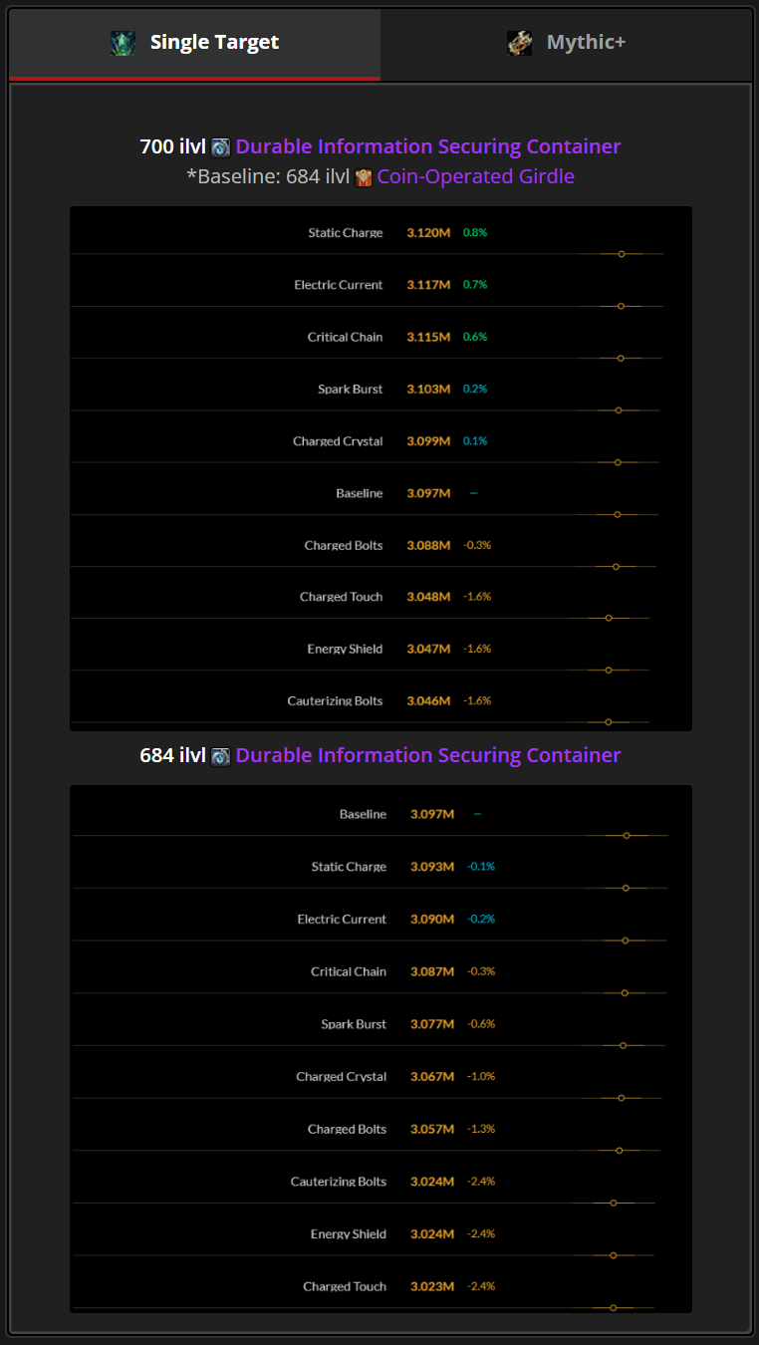This screenshot has height=1345, width=759.
Task: Click the 700 ilvl container item icon
Action: click(221, 147)
